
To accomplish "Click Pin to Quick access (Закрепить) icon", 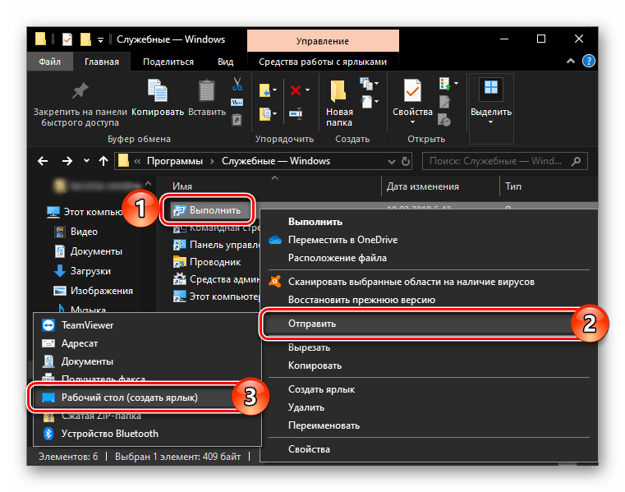I will [80, 90].
